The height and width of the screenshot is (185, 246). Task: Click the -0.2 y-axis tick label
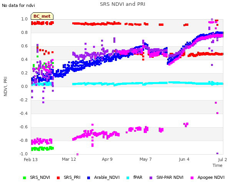coord(23,100)
